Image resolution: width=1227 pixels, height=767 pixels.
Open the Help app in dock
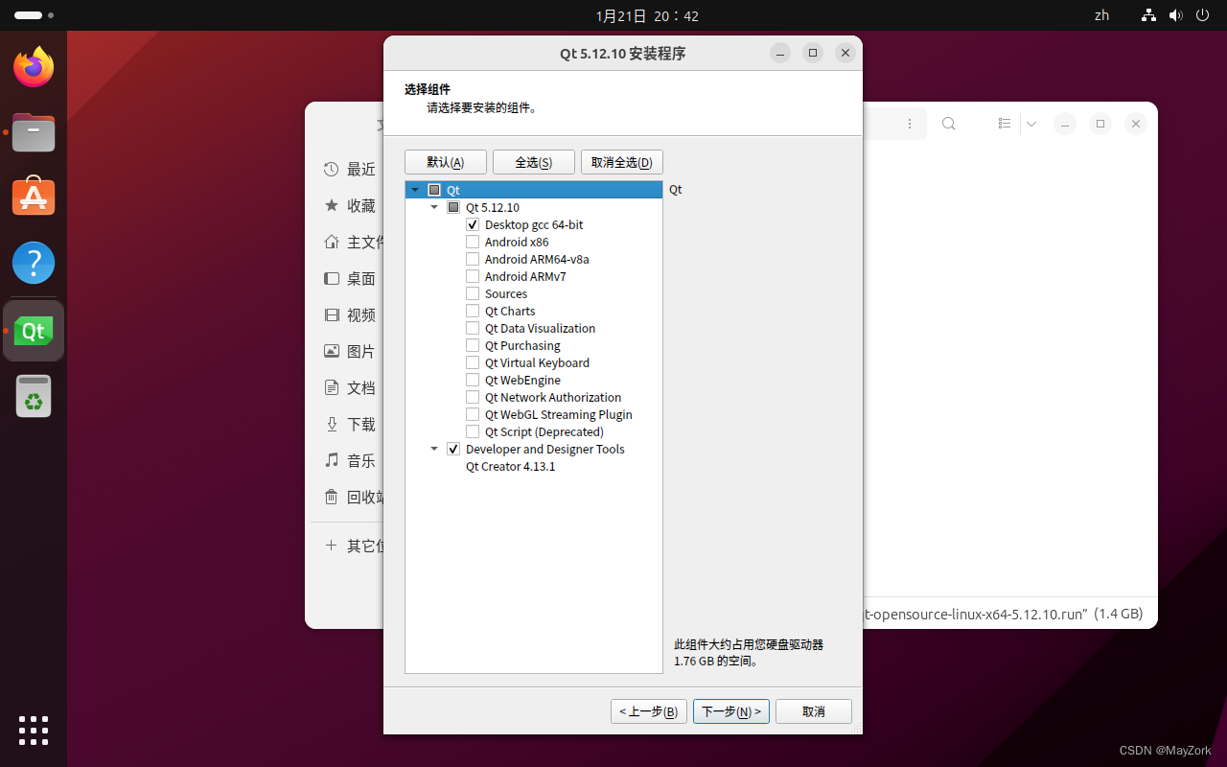coord(34,262)
